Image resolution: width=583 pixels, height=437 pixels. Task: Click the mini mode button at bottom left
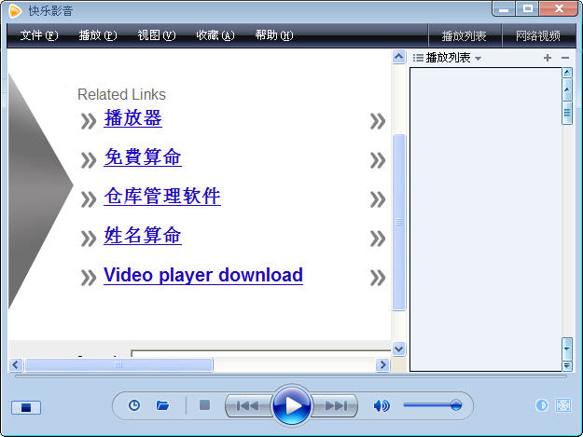[x=26, y=408]
